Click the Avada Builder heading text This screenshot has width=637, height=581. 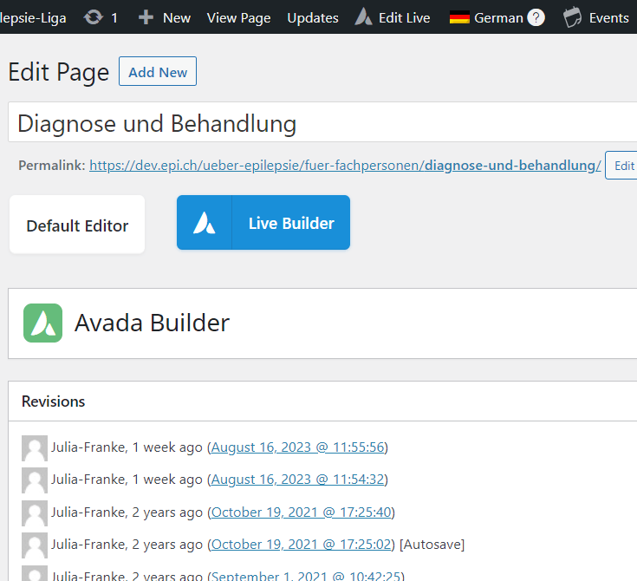click(152, 323)
